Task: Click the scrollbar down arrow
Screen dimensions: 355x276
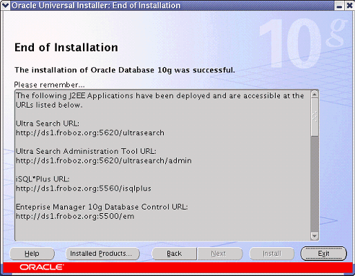Action: [x=315, y=236]
